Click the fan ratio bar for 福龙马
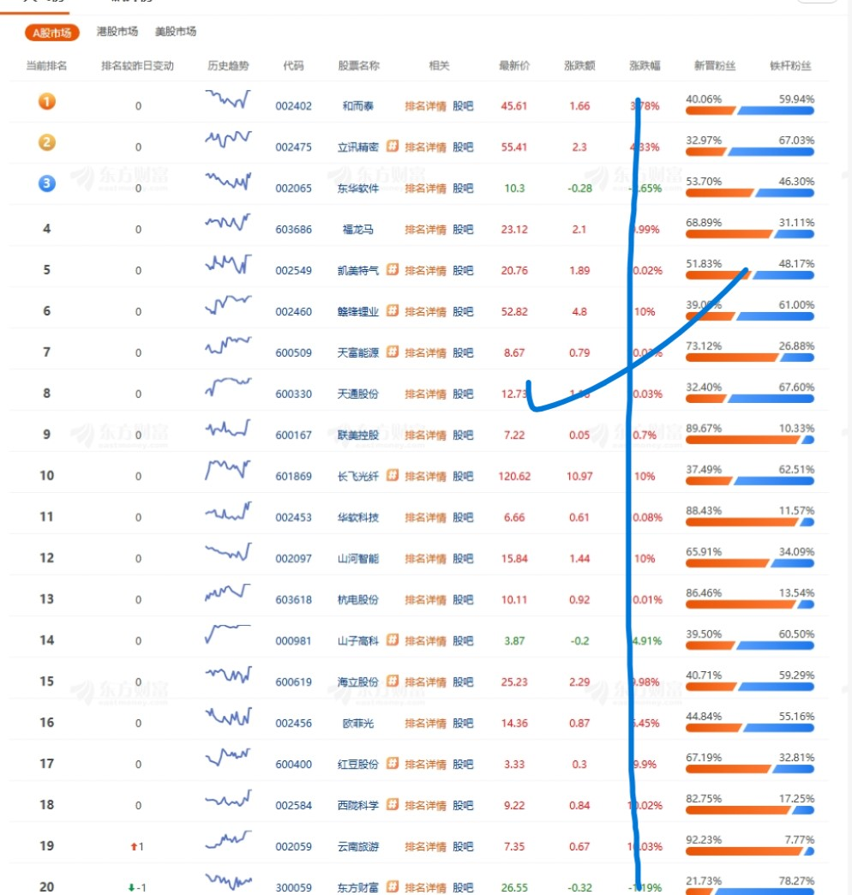Image resolution: width=852 pixels, height=895 pixels. pyautogui.click(x=750, y=234)
